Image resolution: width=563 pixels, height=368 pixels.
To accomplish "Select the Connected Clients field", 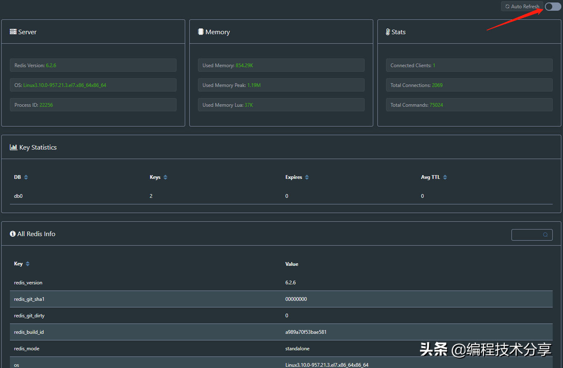I will point(469,65).
